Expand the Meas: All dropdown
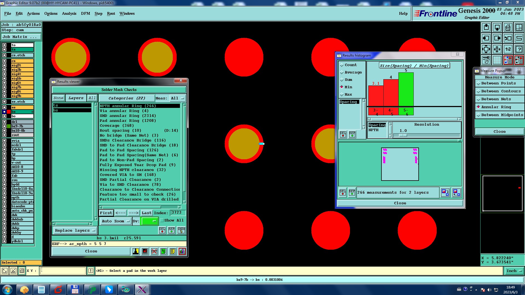Screen dimensions: 525x295 [177, 98]
